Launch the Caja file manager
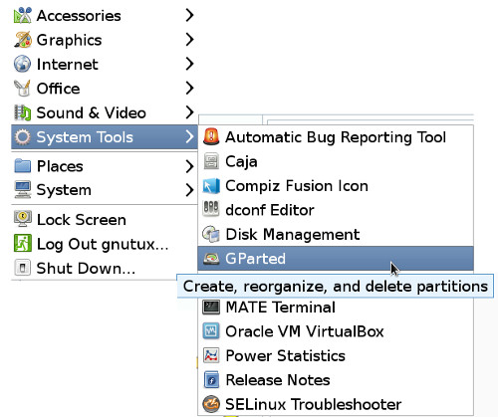This screenshot has width=498, height=417. tap(336, 161)
